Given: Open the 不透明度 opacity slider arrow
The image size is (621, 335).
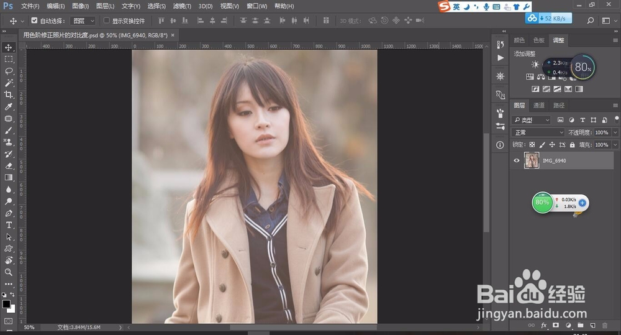Looking at the screenshot, I should coord(615,132).
